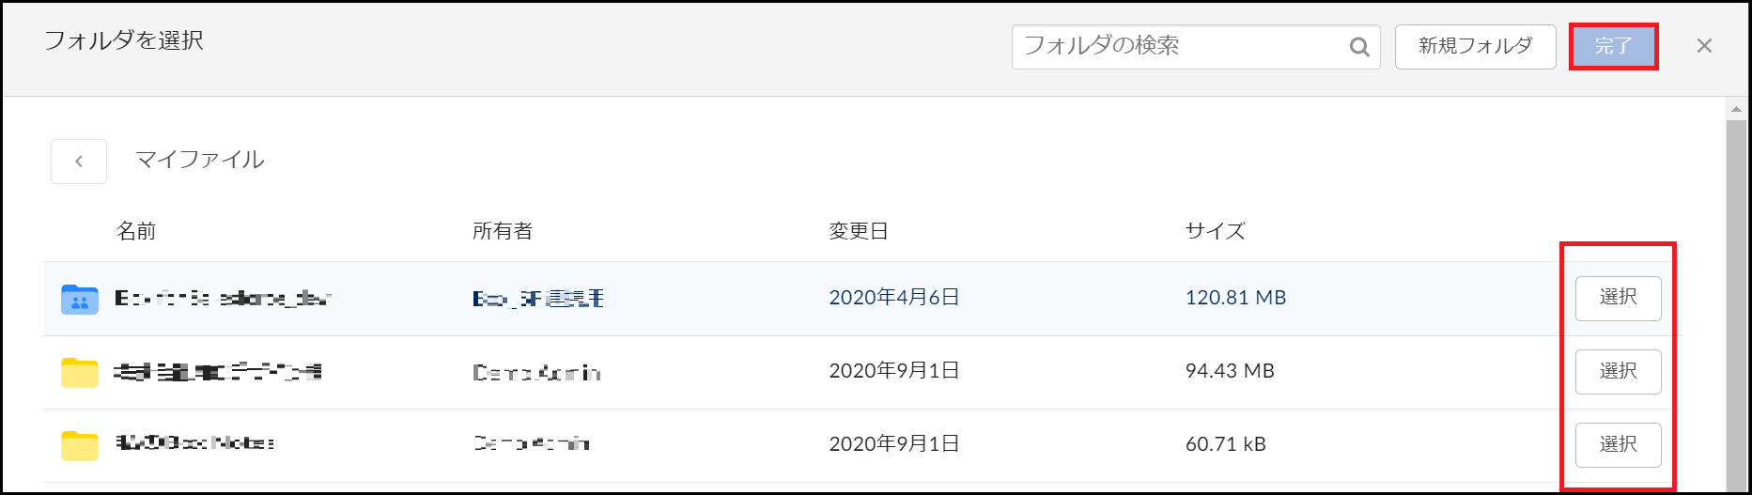Click the blue shared folder icon
The height and width of the screenshot is (495, 1752).
click(x=80, y=299)
